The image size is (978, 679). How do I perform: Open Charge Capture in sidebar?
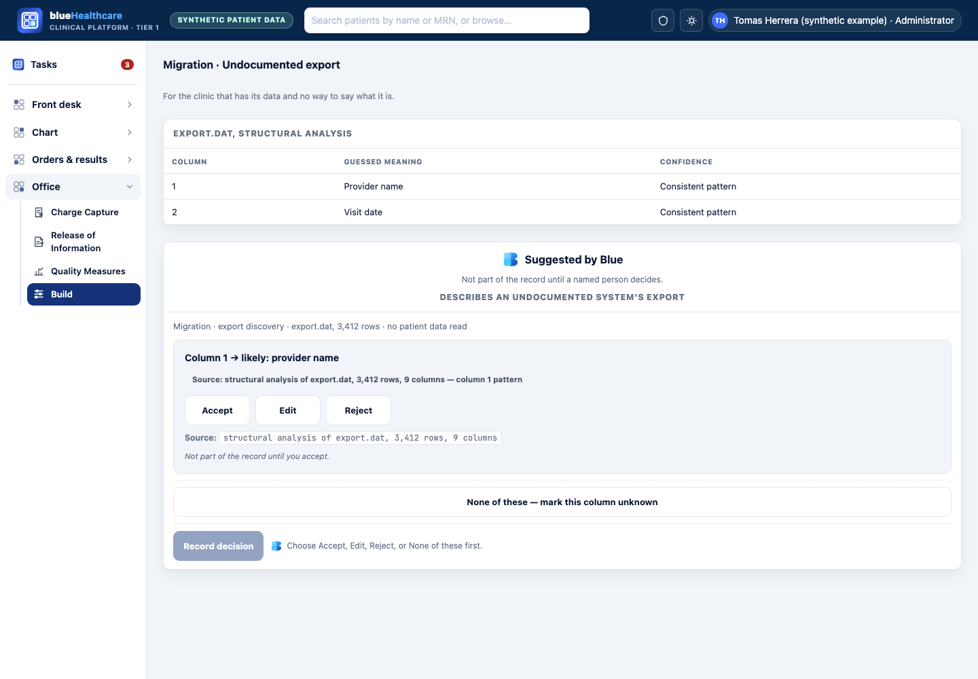coord(84,213)
